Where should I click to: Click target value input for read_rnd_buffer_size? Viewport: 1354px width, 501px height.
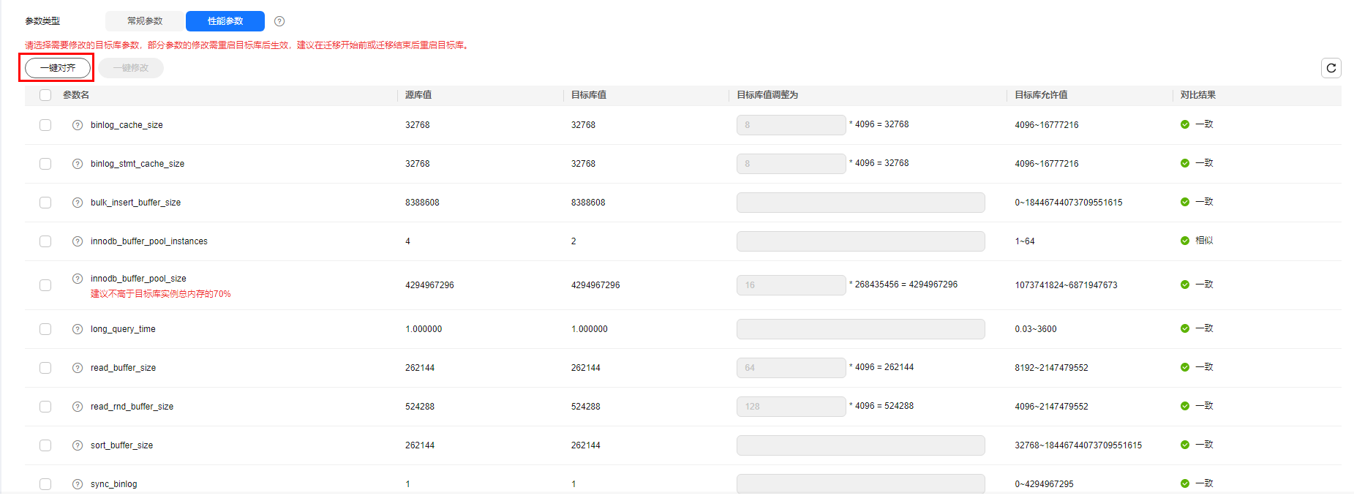[x=791, y=407]
